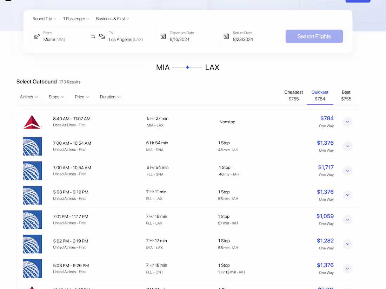Expand details of the Delta nonstop flight

tap(347, 122)
